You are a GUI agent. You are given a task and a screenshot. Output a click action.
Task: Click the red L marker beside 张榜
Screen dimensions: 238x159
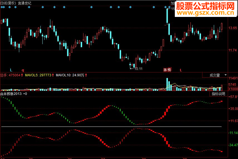pos(181,70)
